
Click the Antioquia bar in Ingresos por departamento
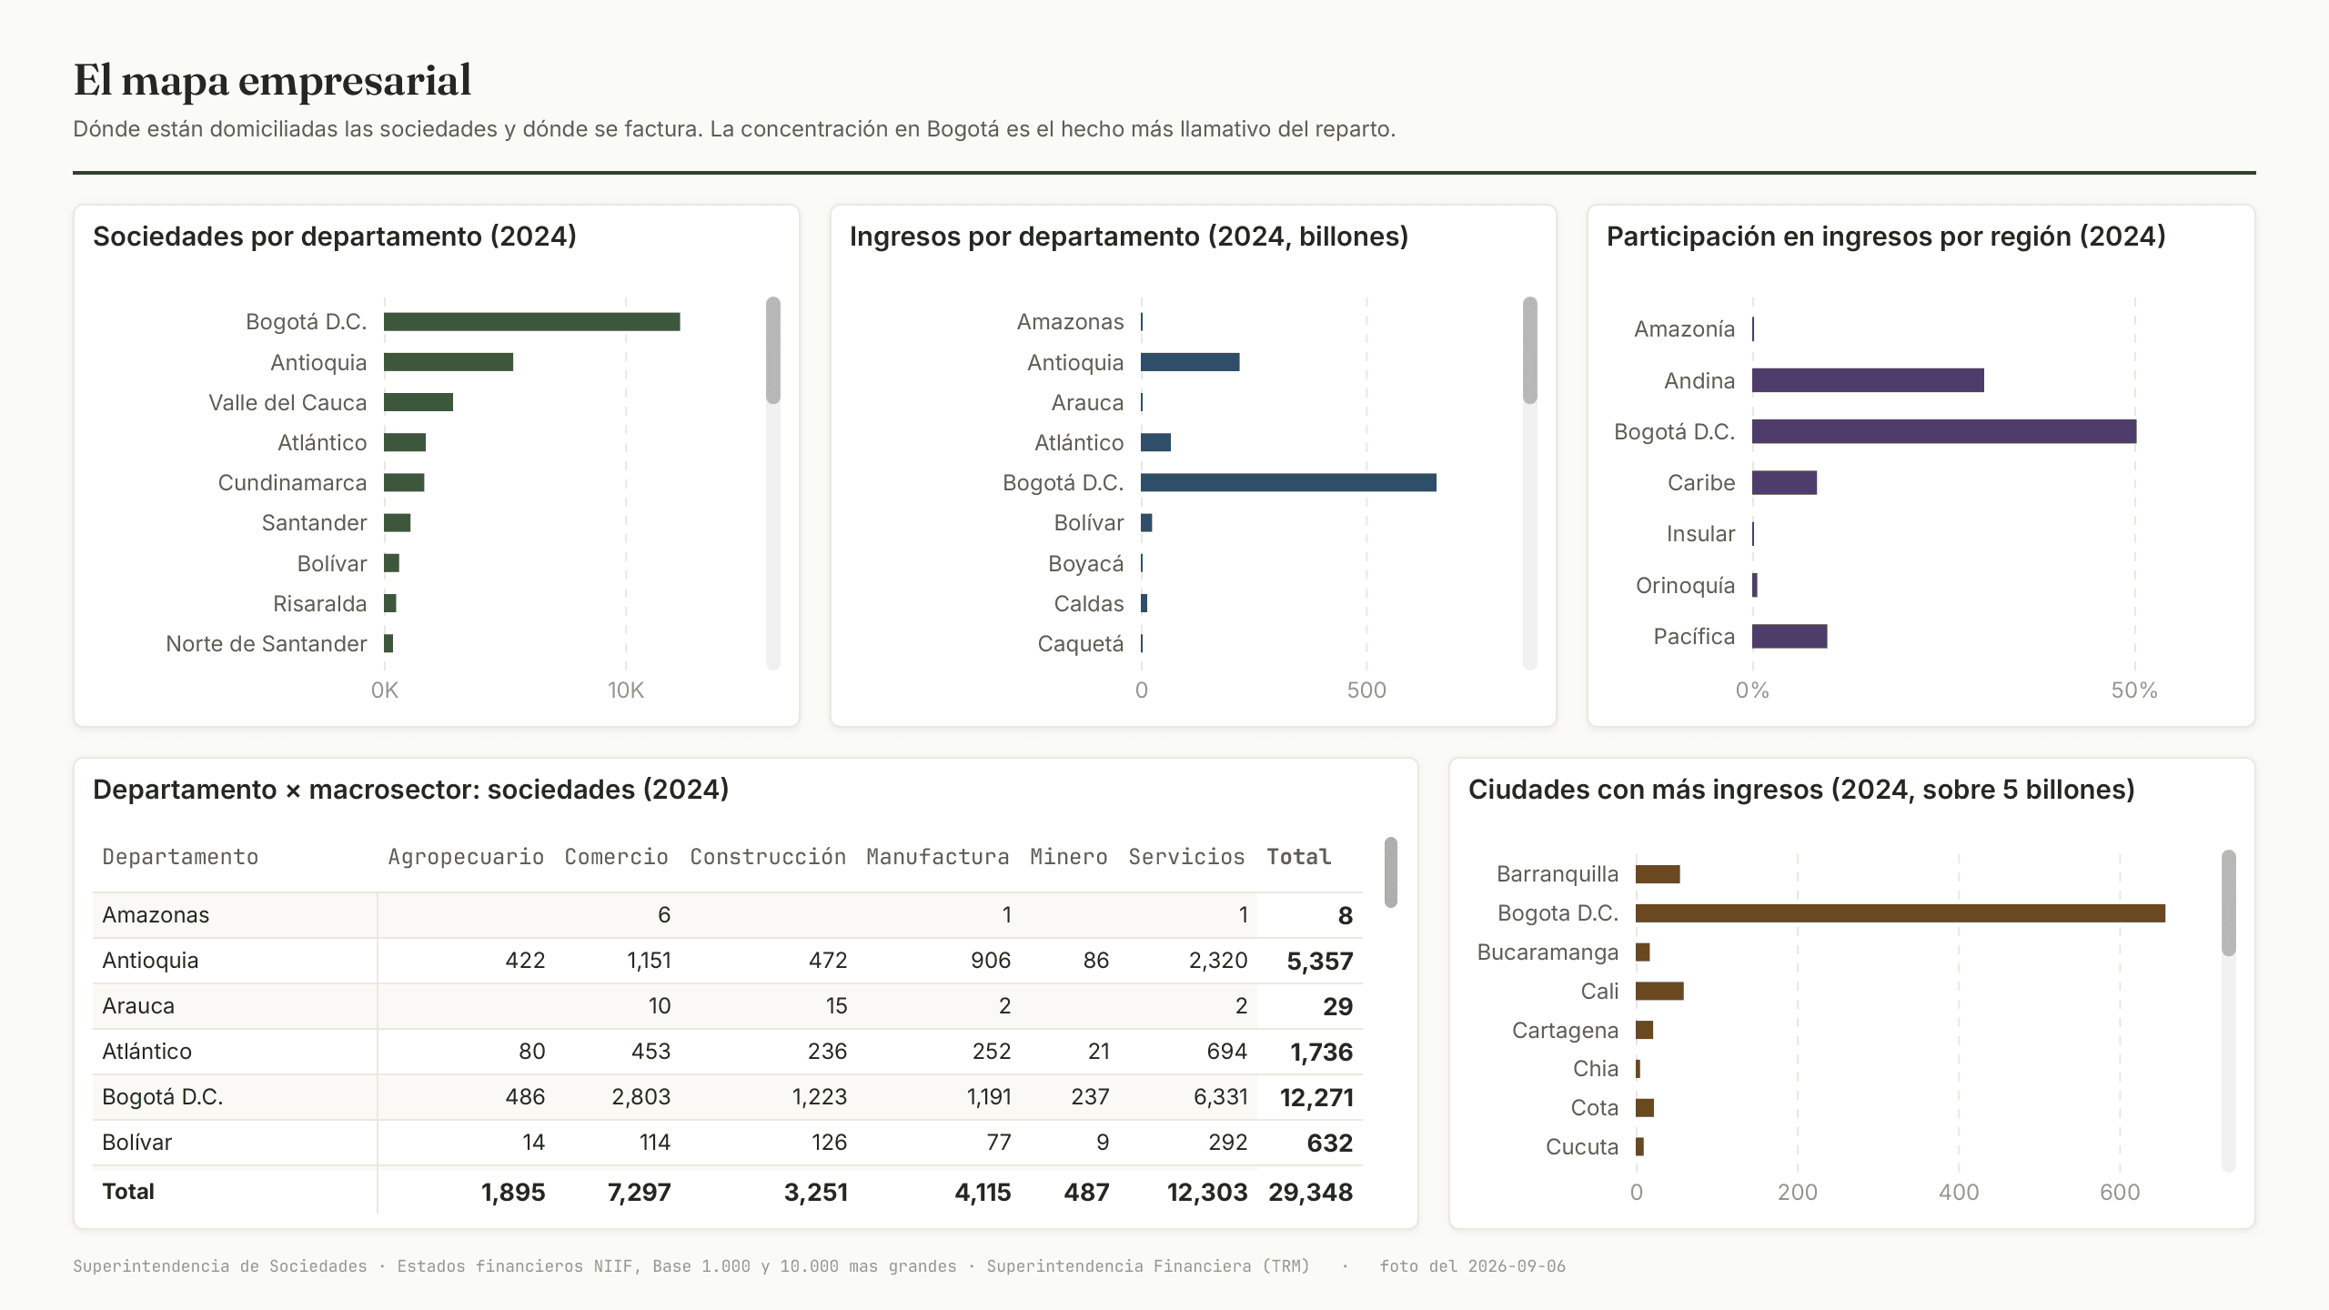tap(1190, 362)
